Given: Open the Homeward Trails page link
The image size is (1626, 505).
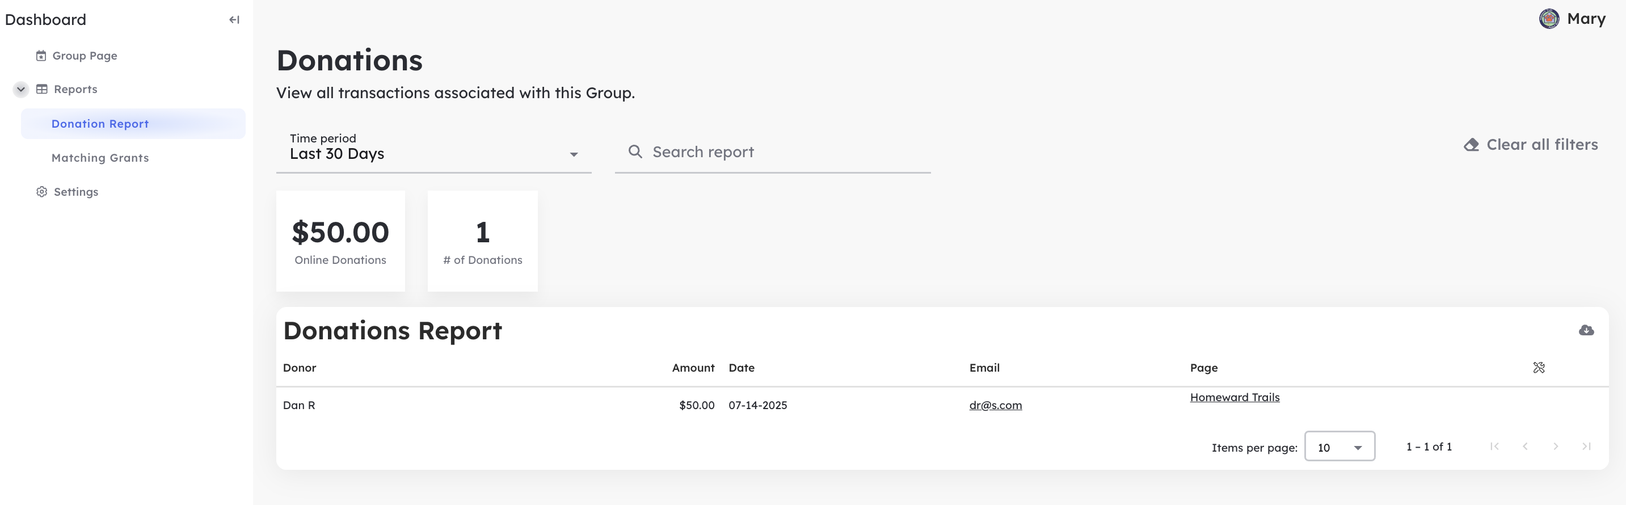Looking at the screenshot, I should [x=1235, y=397].
